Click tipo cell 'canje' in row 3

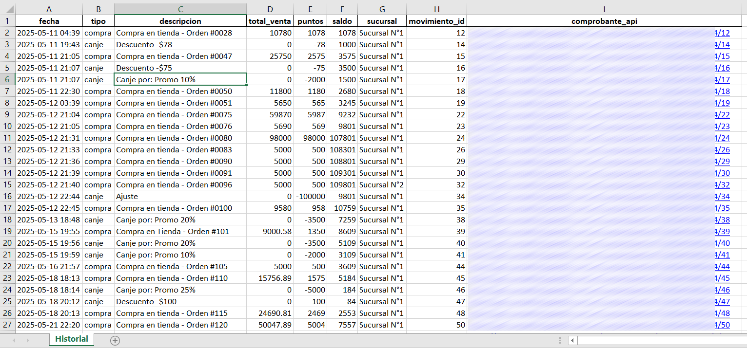point(98,45)
